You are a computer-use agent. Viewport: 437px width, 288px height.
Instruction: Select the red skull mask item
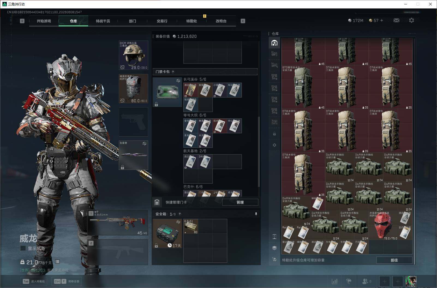383,226
